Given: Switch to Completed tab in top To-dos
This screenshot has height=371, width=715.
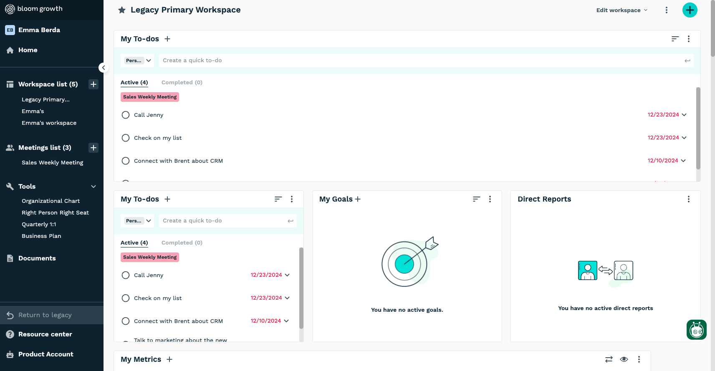Looking at the screenshot, I should [182, 83].
